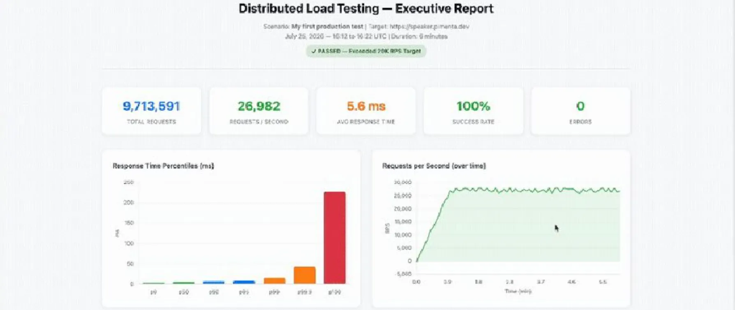Click the 'TOTAL REQUESTS' card label

[x=151, y=122]
